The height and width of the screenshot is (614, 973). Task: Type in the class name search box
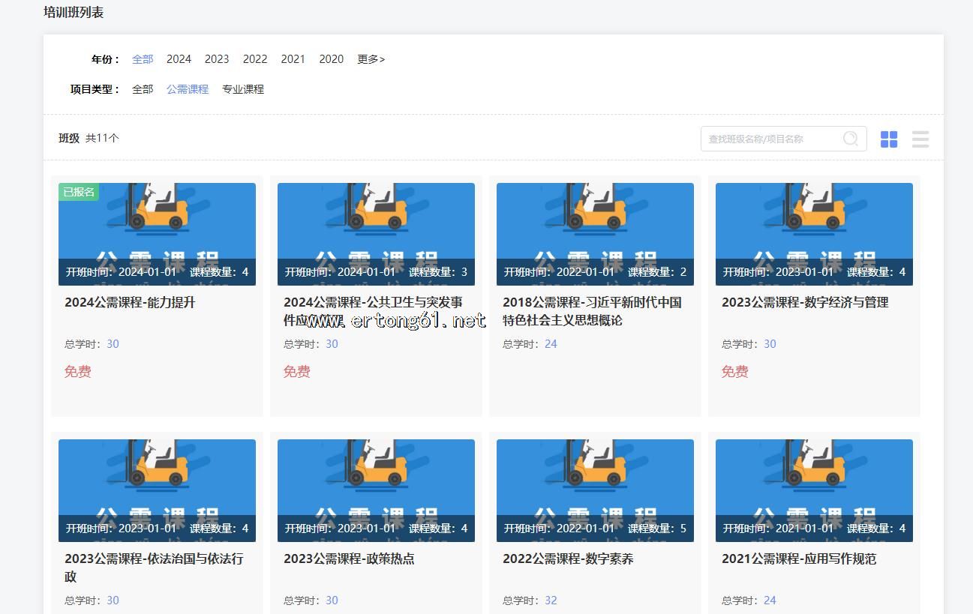pos(773,139)
